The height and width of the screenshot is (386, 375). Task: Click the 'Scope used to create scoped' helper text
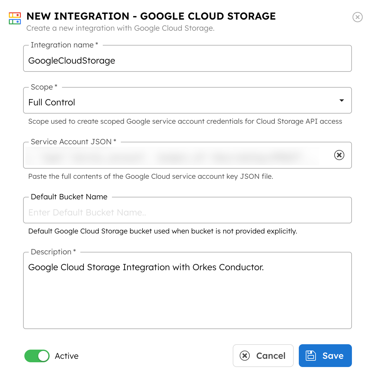(x=185, y=121)
